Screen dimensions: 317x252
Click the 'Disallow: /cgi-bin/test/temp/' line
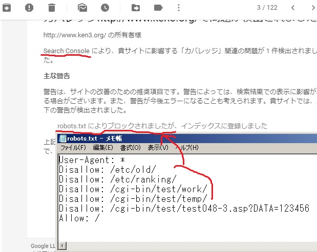click(x=133, y=199)
